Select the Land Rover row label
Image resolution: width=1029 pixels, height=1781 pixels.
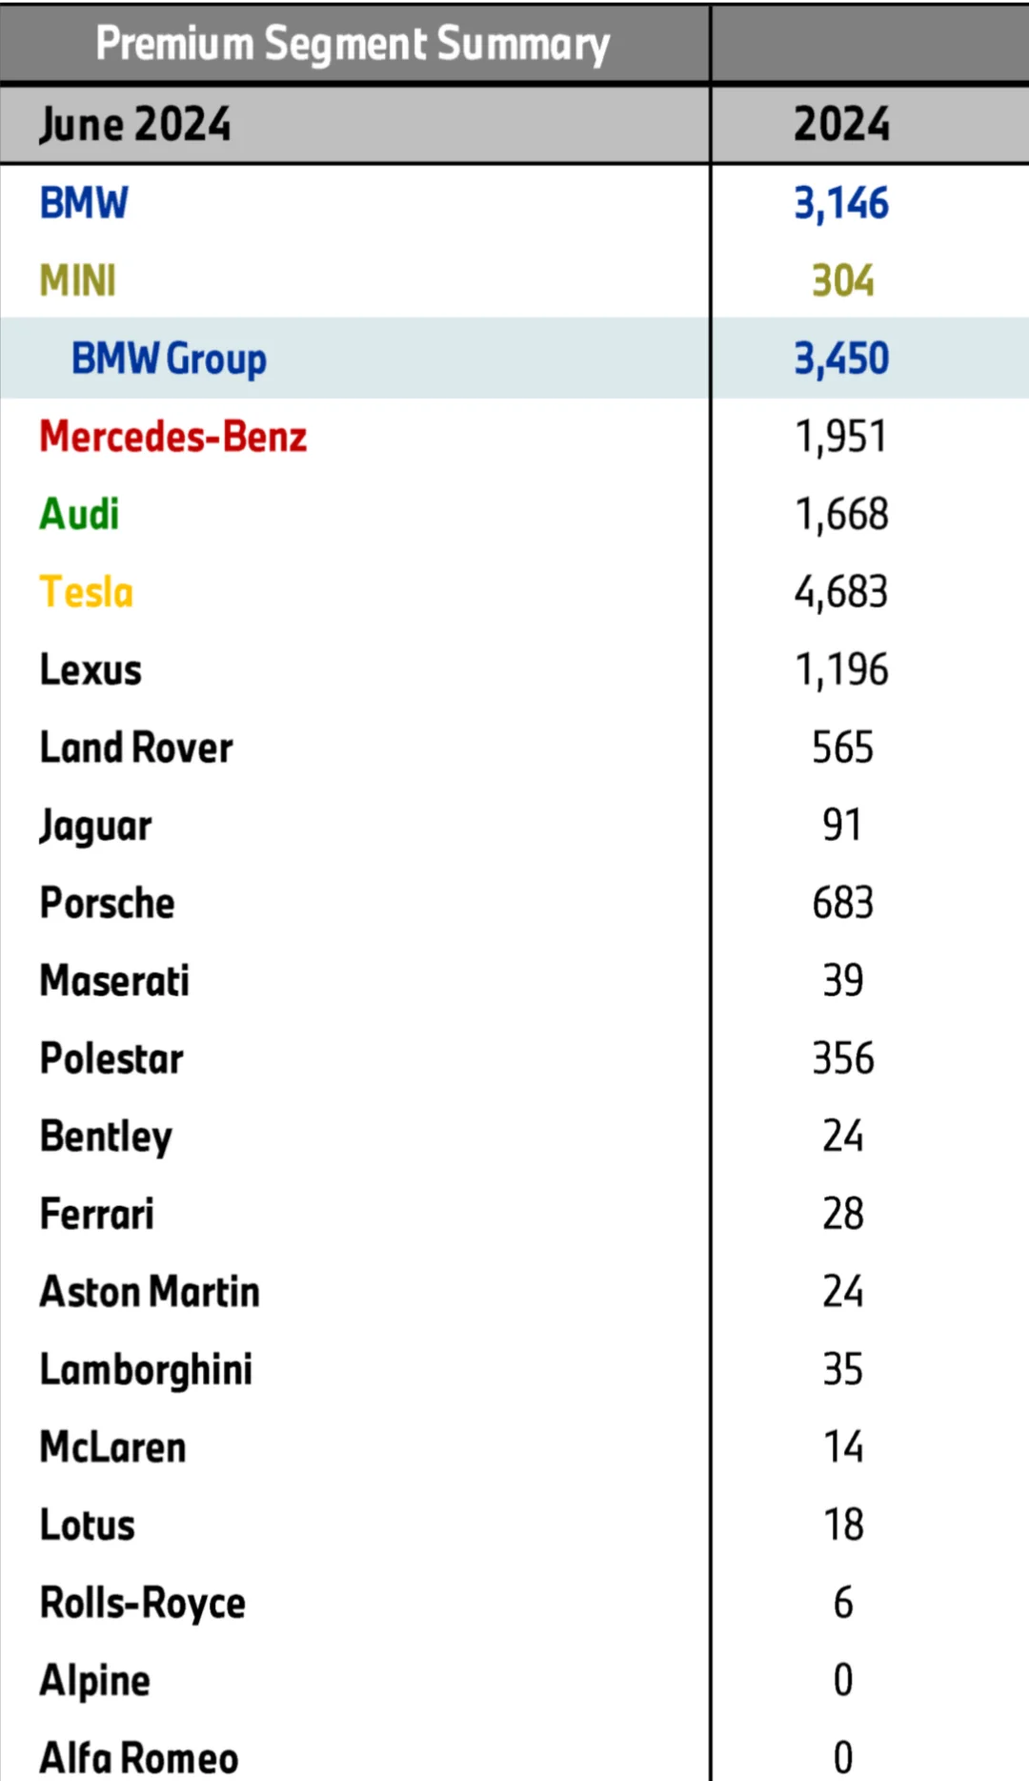click(x=136, y=747)
